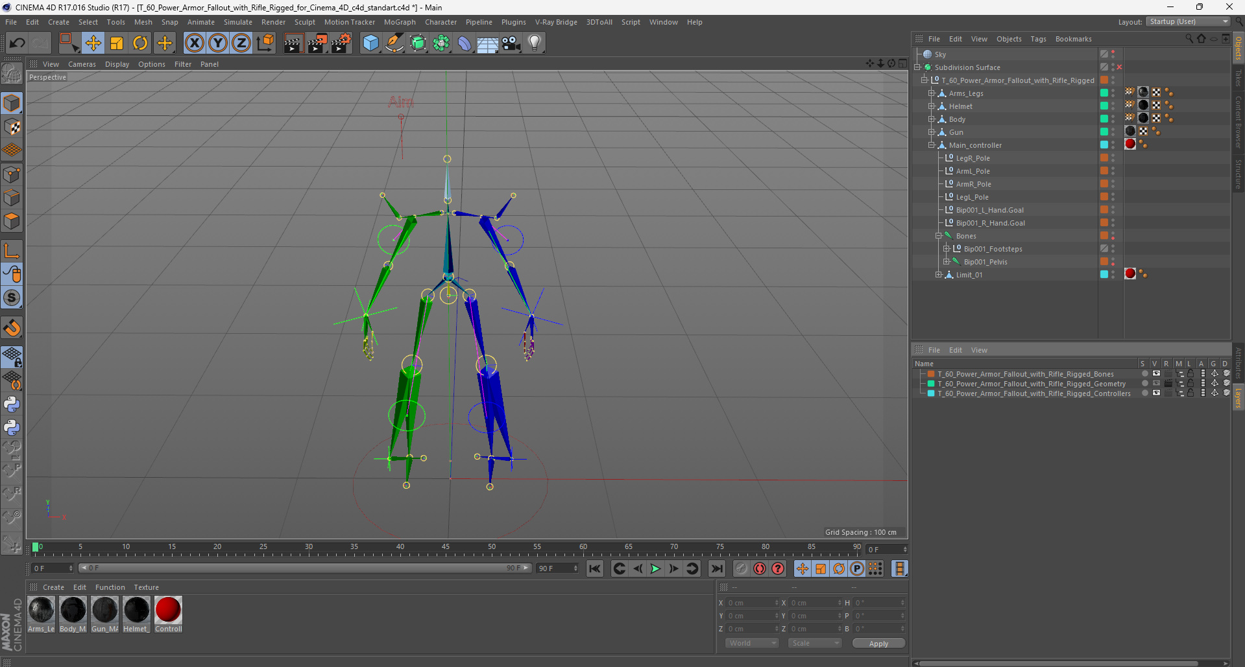Image resolution: width=1245 pixels, height=667 pixels.
Task: Click Go to Start of timeline
Action: [x=594, y=568]
